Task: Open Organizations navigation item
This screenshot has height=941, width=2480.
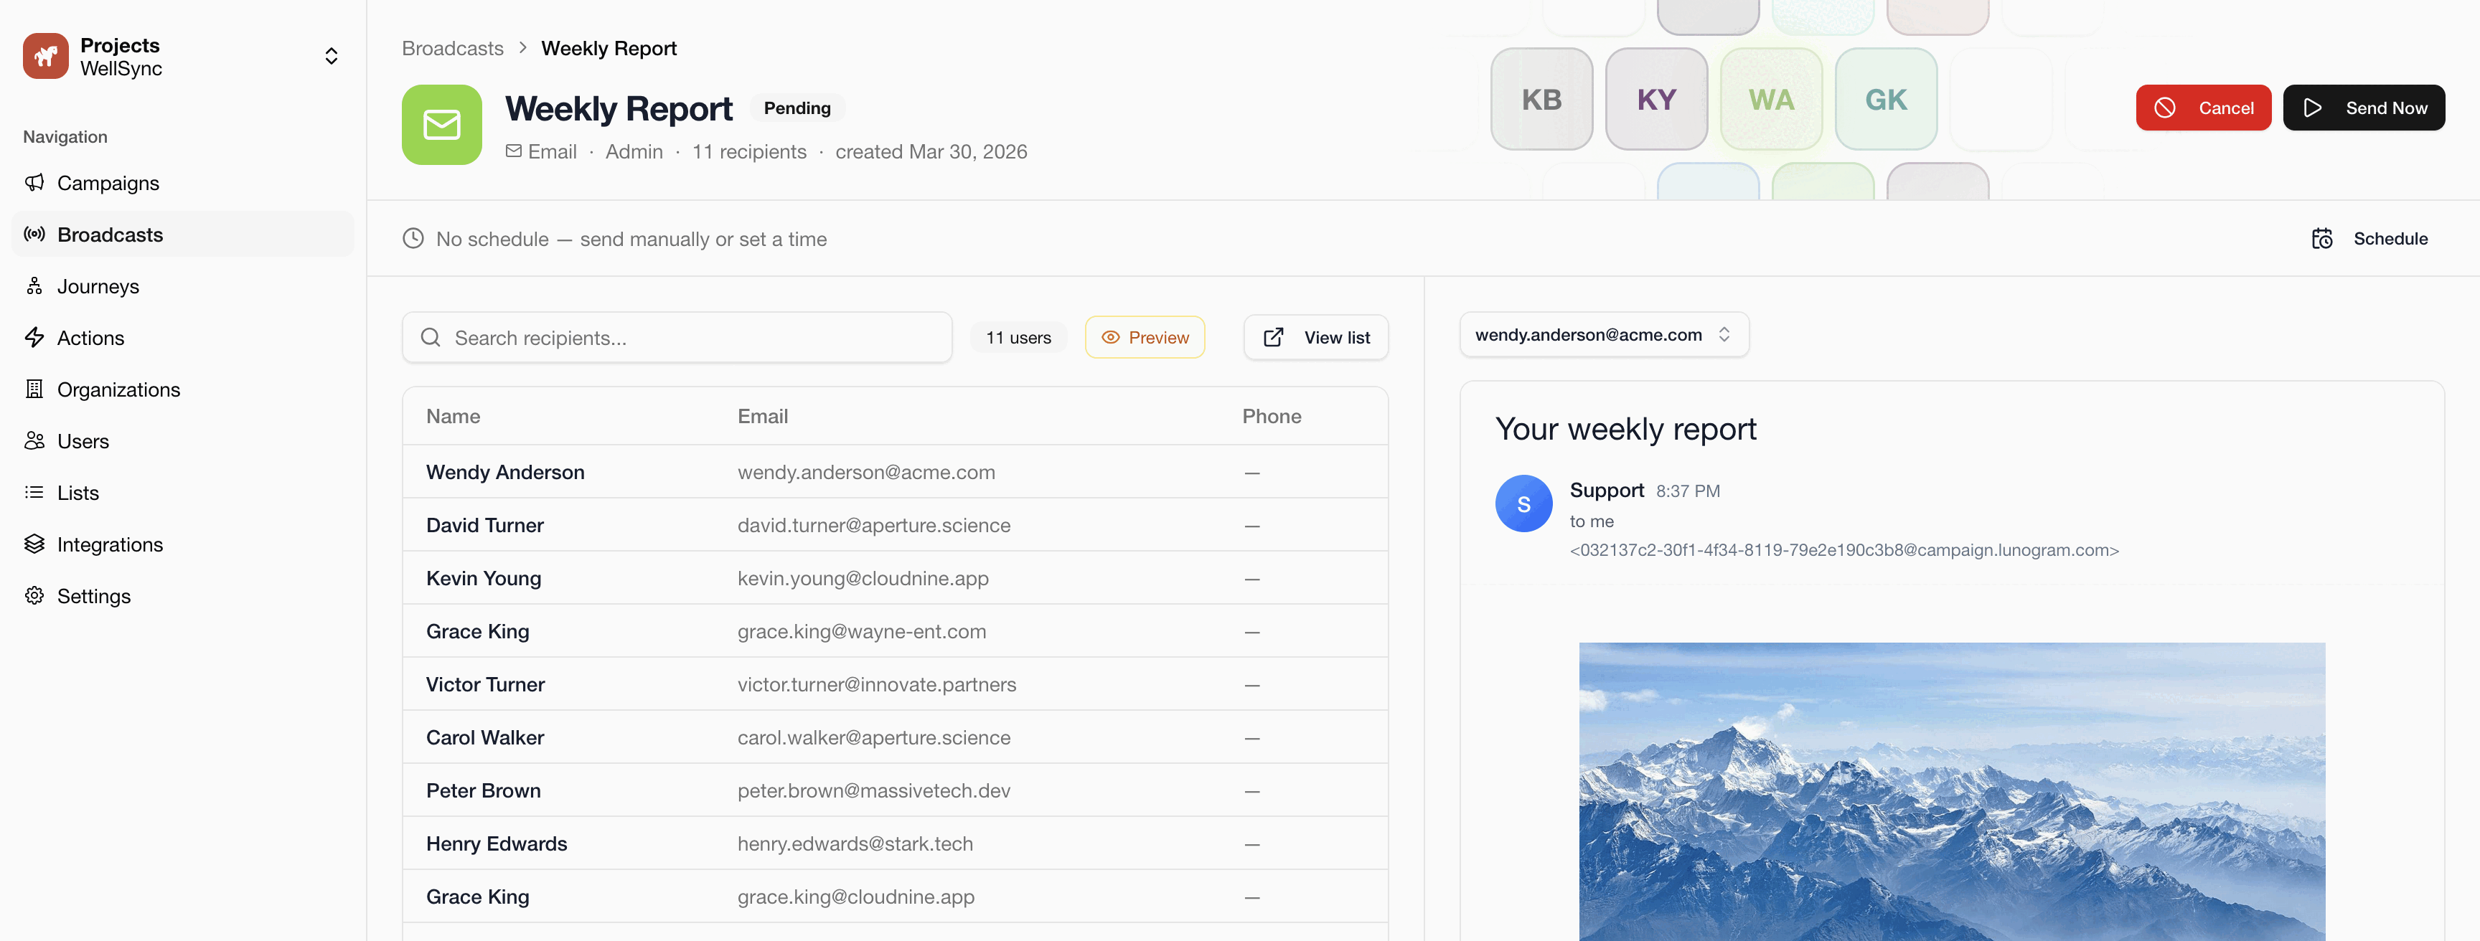Action: coord(183,389)
